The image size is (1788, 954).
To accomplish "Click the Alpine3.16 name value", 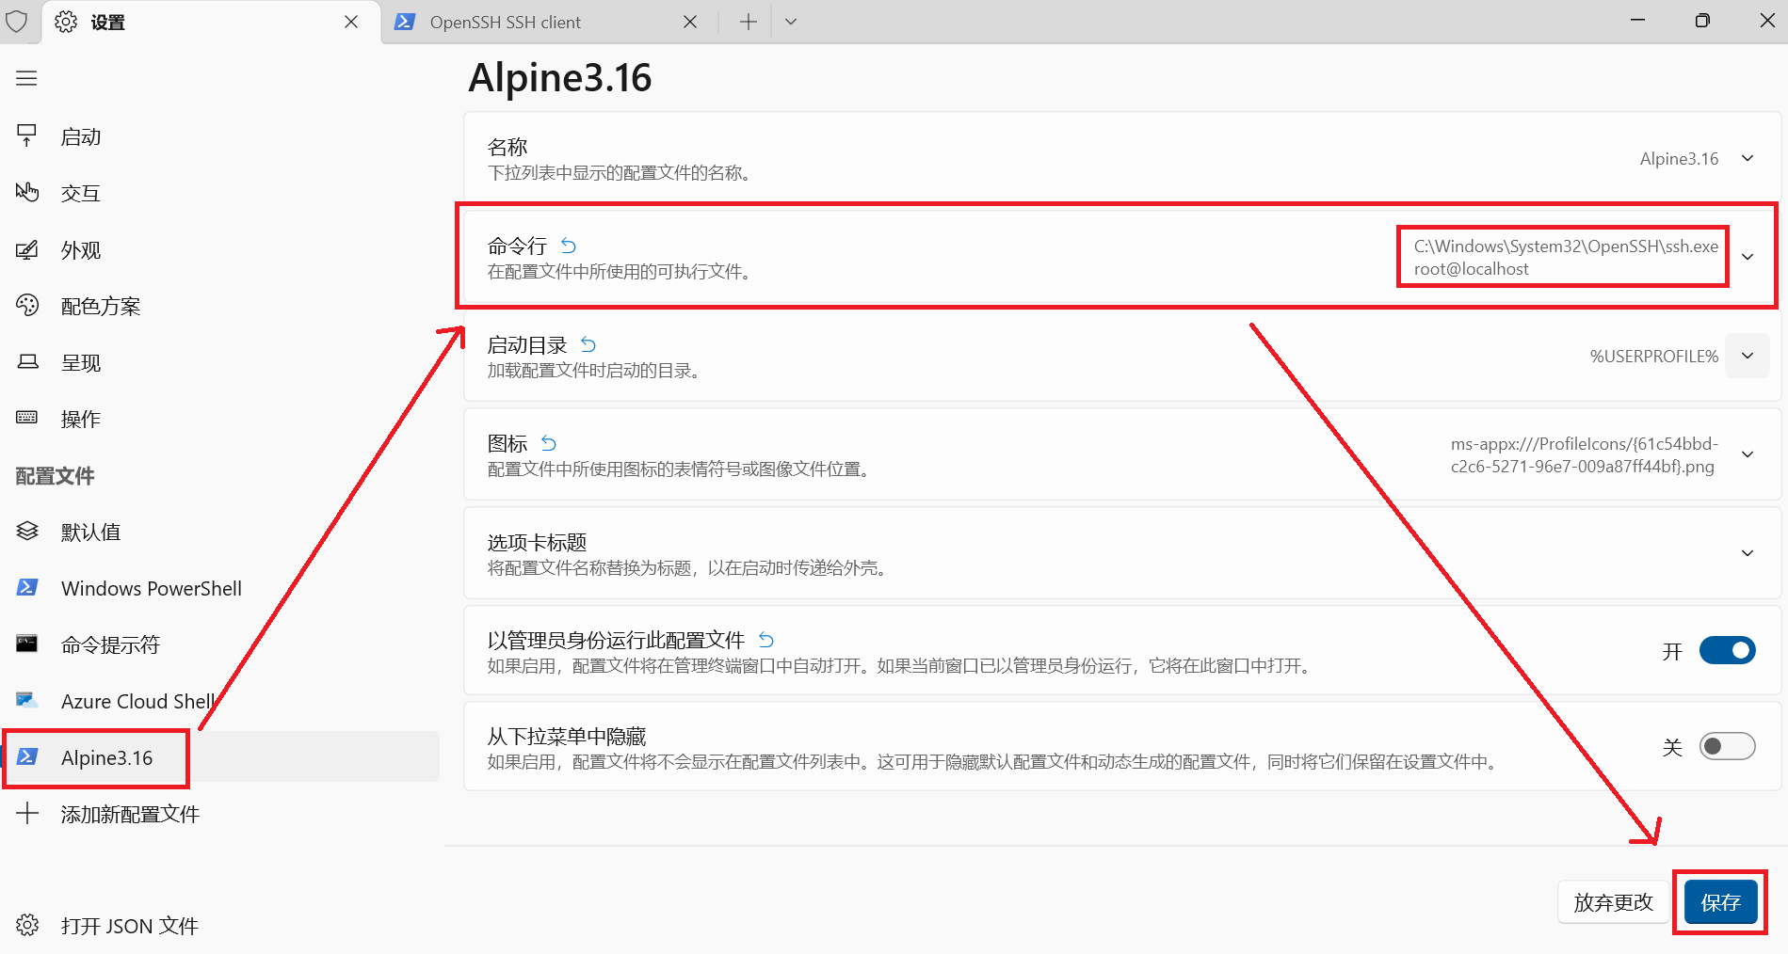I will 1679,158.
